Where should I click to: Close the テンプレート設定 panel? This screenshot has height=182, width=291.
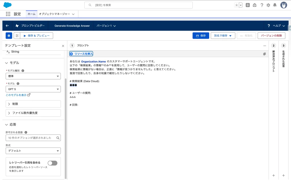tap(63, 46)
